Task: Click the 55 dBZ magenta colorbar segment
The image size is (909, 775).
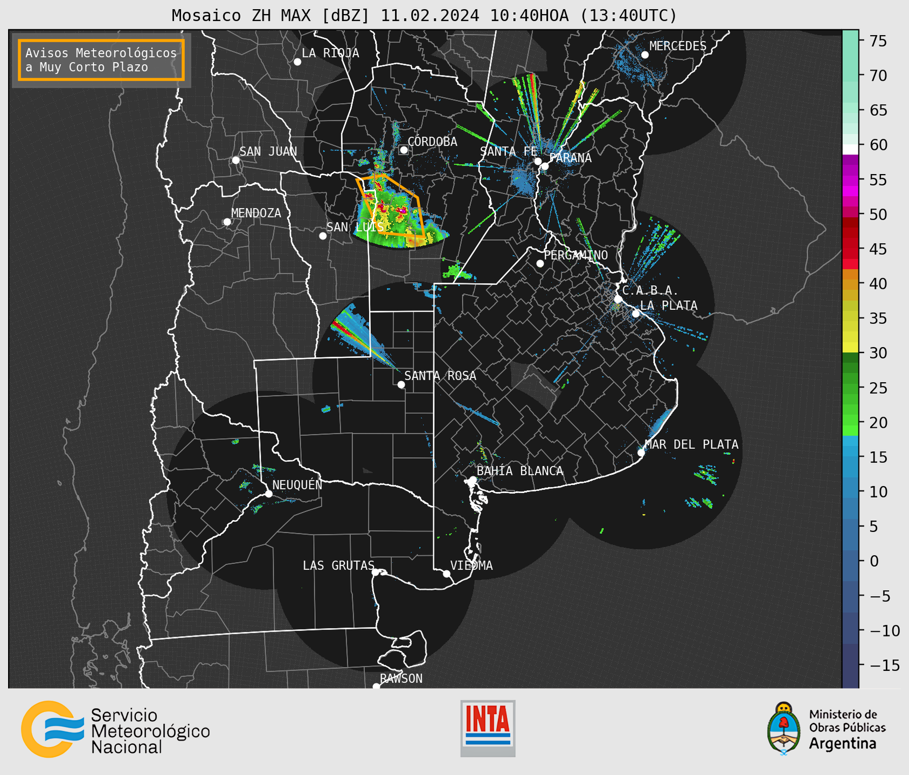Action: [x=850, y=179]
